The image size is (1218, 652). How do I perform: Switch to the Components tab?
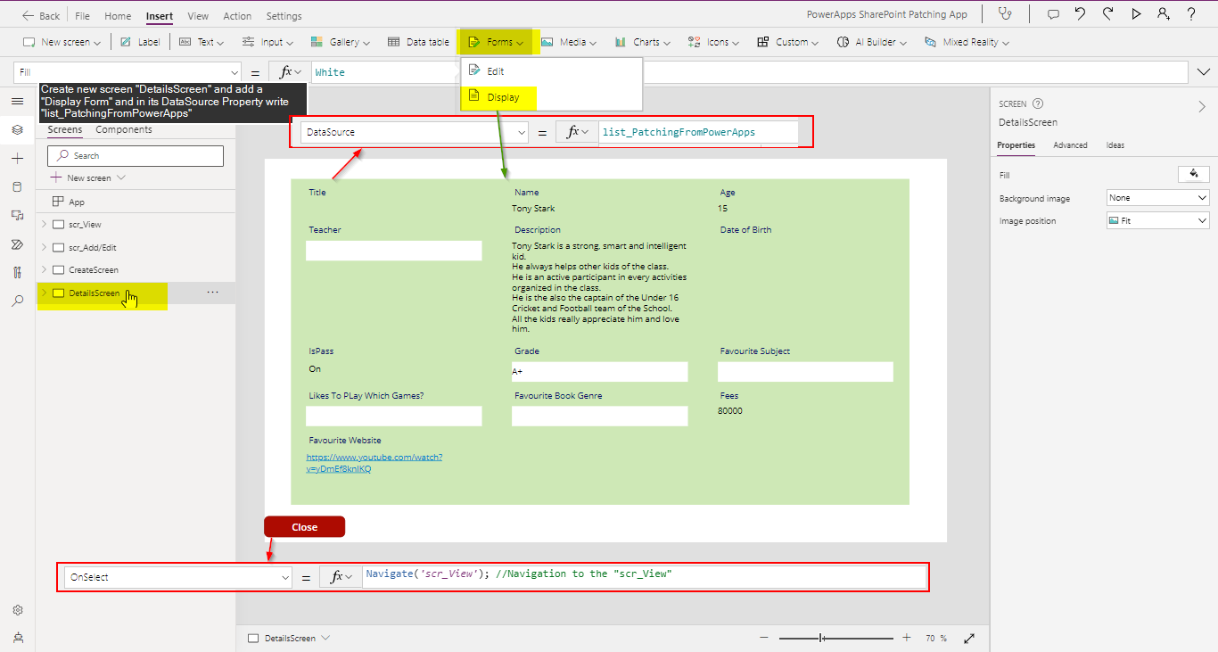click(x=124, y=130)
